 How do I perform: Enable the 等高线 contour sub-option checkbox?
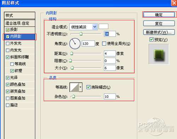(12, 64)
